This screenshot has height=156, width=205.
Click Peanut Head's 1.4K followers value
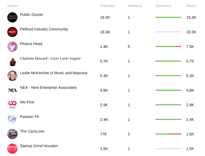coord(104,47)
